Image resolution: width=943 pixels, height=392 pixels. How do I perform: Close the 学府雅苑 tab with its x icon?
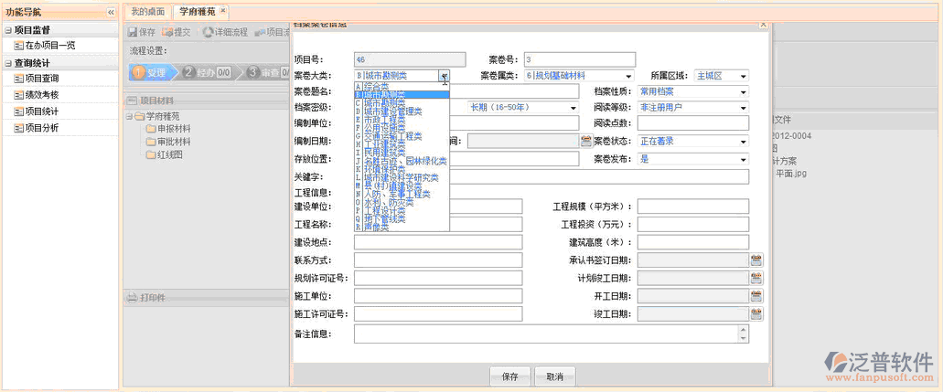point(223,11)
